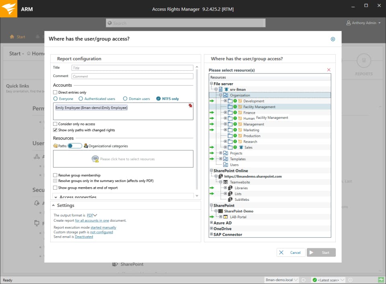Click the green scan status icon in status bar
Screen dimensions: 386x284
pyautogui.click(x=314, y=280)
